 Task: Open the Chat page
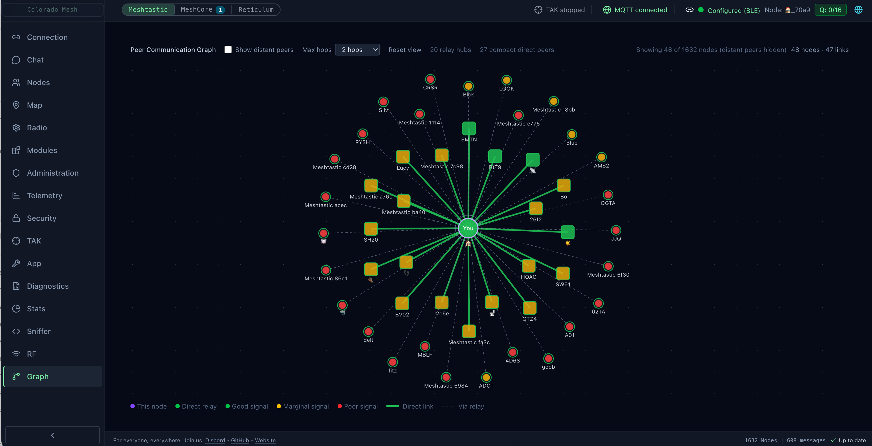pos(53,60)
